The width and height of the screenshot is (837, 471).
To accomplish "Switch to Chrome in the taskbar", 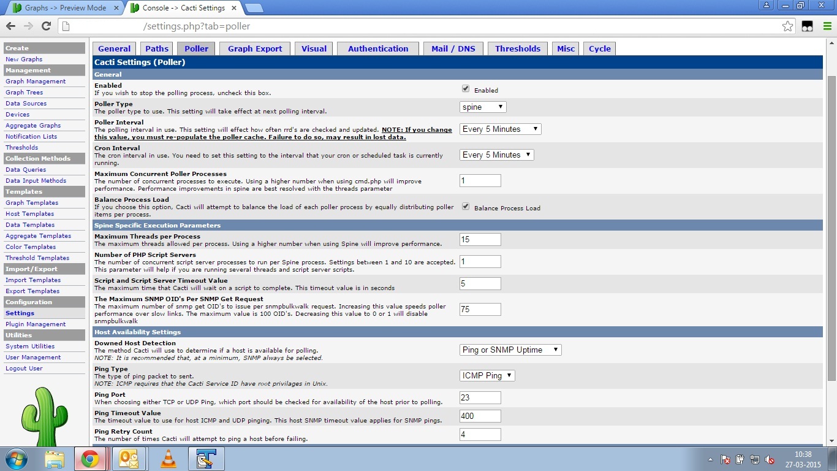I will pyautogui.click(x=90, y=459).
